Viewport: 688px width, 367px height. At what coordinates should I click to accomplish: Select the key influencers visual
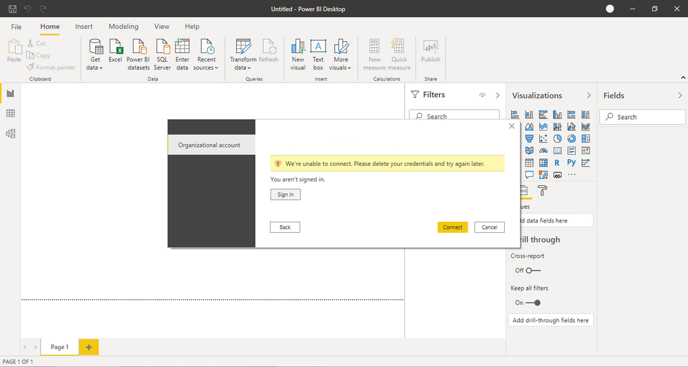tap(585, 162)
